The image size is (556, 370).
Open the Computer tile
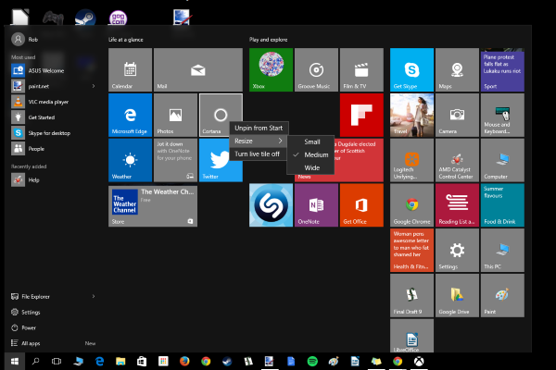pos(502,160)
